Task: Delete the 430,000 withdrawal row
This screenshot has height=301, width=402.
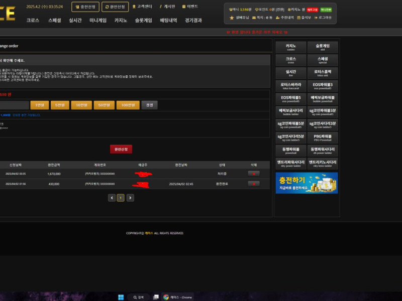Action: coord(254,184)
